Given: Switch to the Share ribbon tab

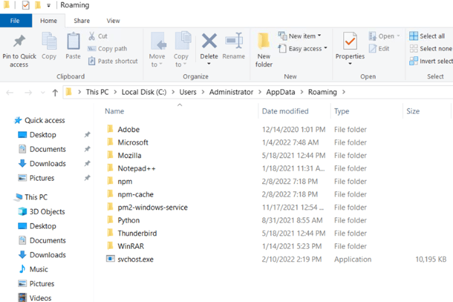Looking at the screenshot, I should coord(82,21).
